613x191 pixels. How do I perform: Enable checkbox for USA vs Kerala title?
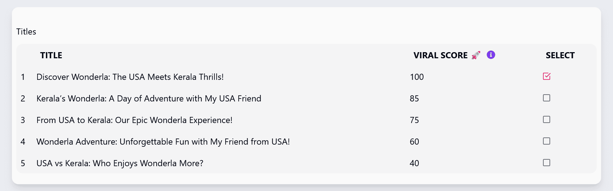(547, 163)
